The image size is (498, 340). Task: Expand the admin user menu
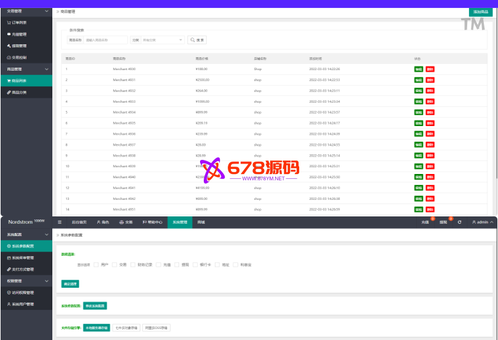(482, 222)
